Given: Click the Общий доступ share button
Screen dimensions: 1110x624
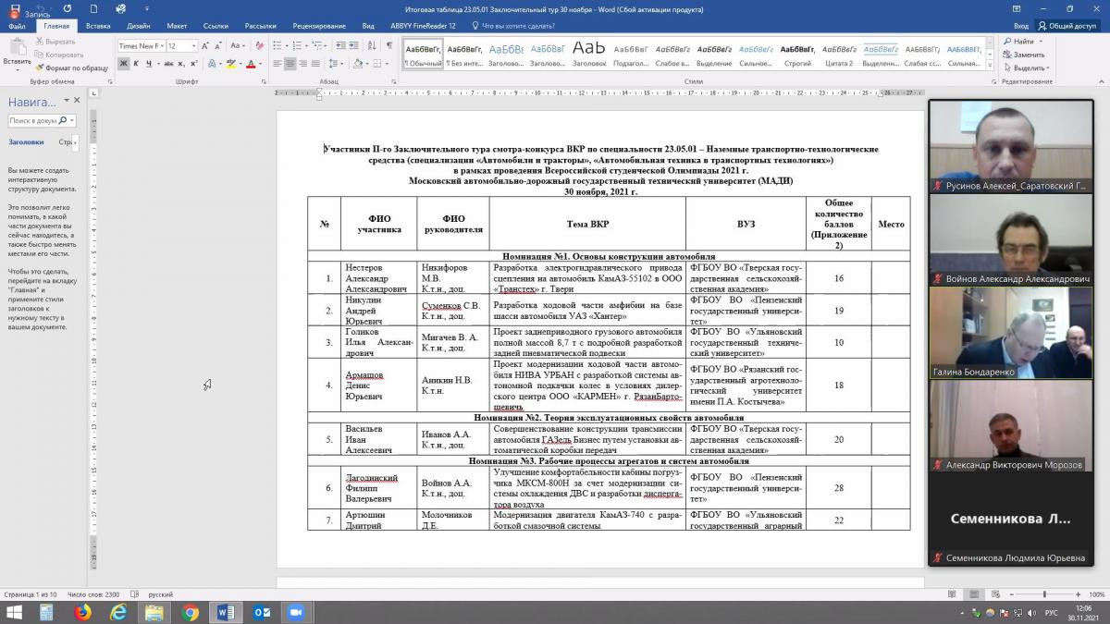Looking at the screenshot, I should pyautogui.click(x=1066, y=26).
